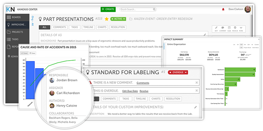The width and height of the screenshot is (263, 131).
Task: Switch to Tasks tab under Part Presentations
Action: tap(75, 27)
